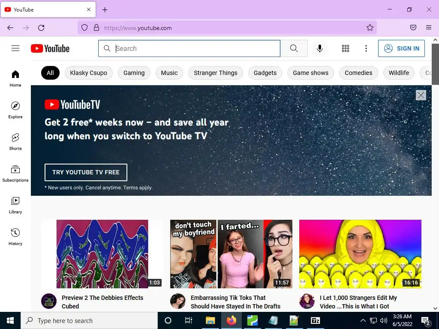The height and width of the screenshot is (329, 439).
Task: Reload the page with refresh icon
Action: [41, 28]
